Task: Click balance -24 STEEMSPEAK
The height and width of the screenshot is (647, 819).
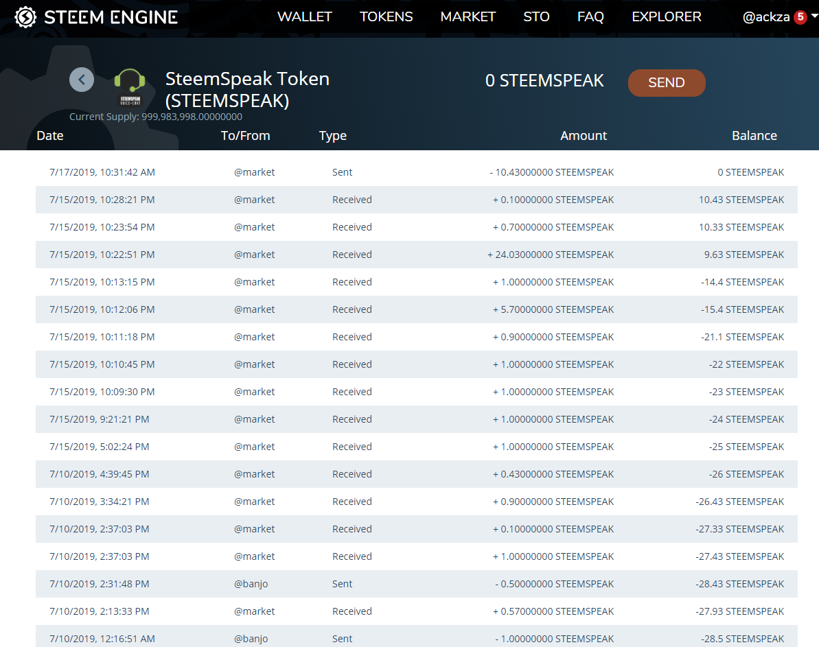Action: 746,419
